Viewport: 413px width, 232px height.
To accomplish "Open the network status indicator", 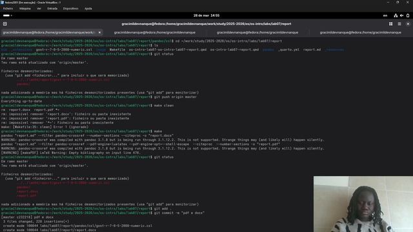I will coord(396,15).
